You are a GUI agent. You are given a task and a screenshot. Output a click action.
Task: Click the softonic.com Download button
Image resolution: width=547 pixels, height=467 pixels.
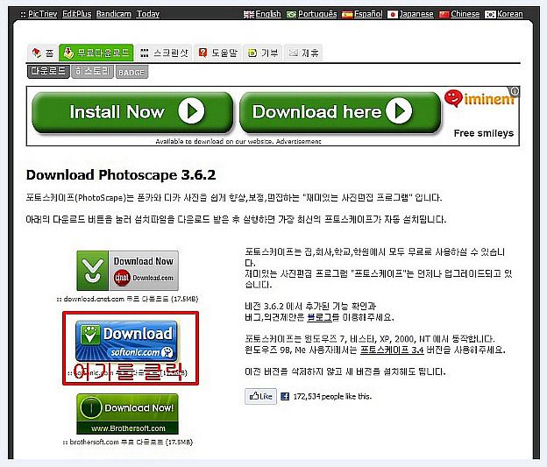point(126,341)
